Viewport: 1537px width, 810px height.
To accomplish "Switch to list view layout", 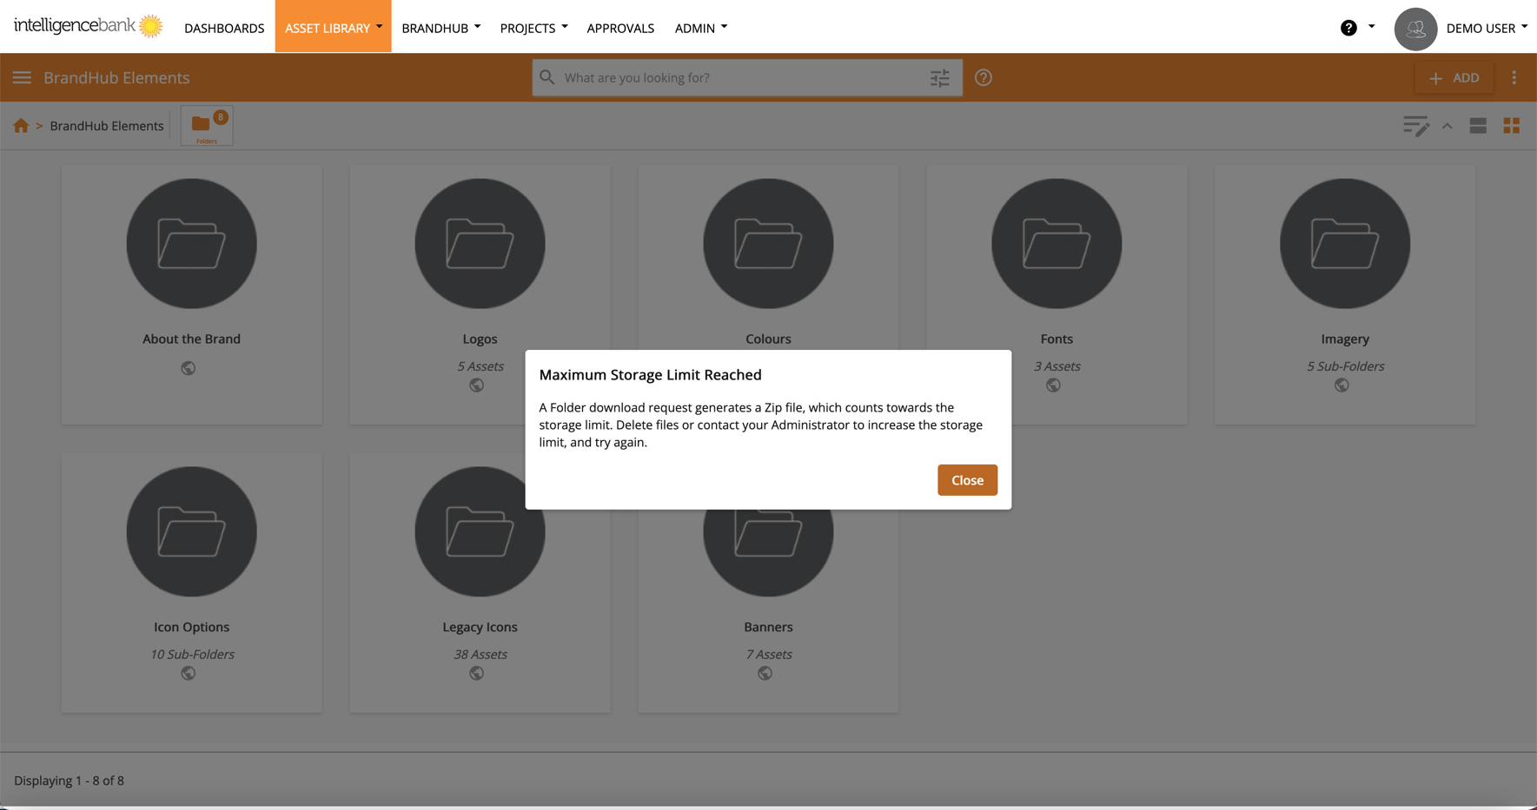I will [1477, 126].
